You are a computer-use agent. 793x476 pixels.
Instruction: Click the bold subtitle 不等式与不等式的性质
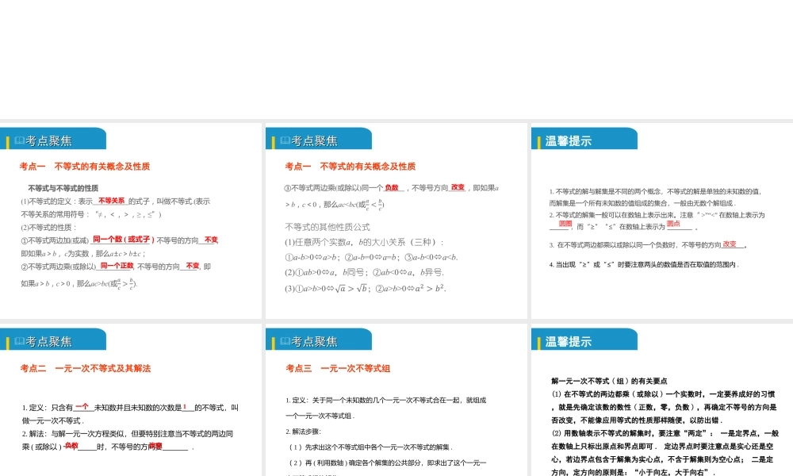coord(63,188)
